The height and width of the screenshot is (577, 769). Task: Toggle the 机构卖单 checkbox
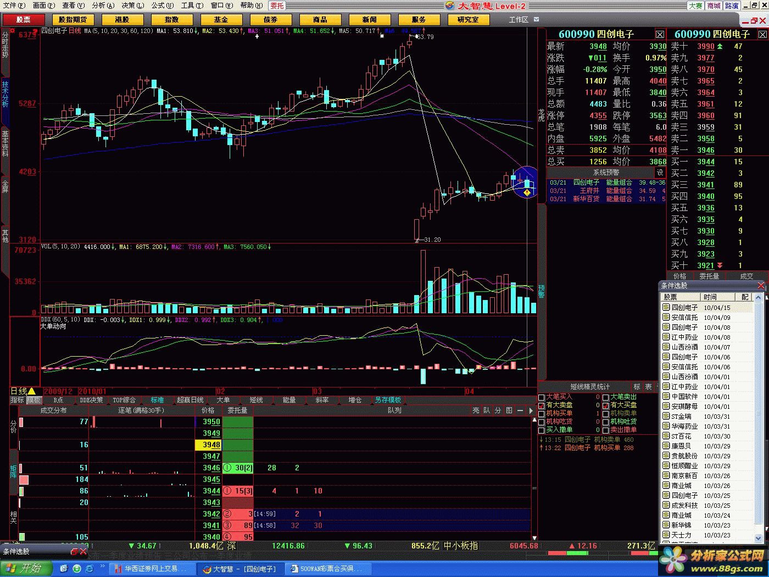click(x=606, y=414)
